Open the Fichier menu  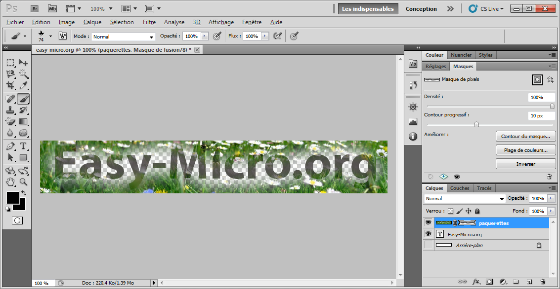[x=15, y=22]
